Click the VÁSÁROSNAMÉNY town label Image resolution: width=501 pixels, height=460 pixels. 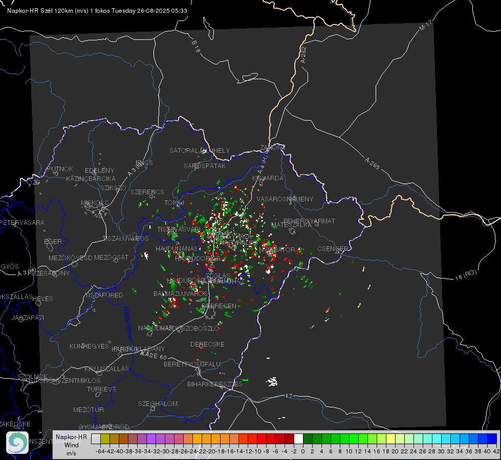[x=285, y=199]
